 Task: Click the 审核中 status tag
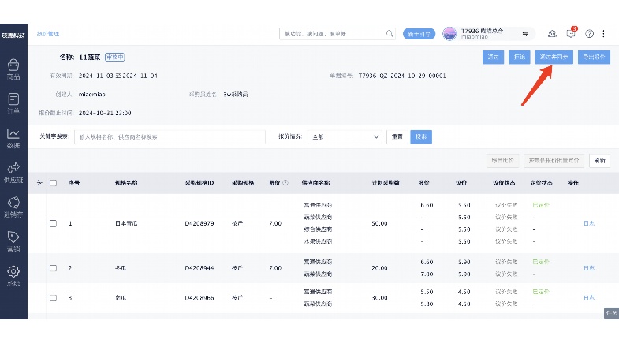[115, 58]
